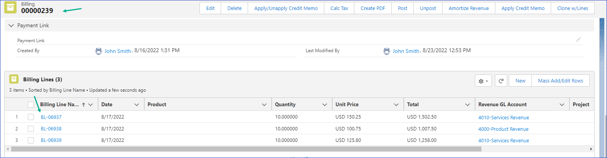This screenshot has width=607, height=158.
Task: Open the Unit Price column dropdown
Action: pos(396,105)
